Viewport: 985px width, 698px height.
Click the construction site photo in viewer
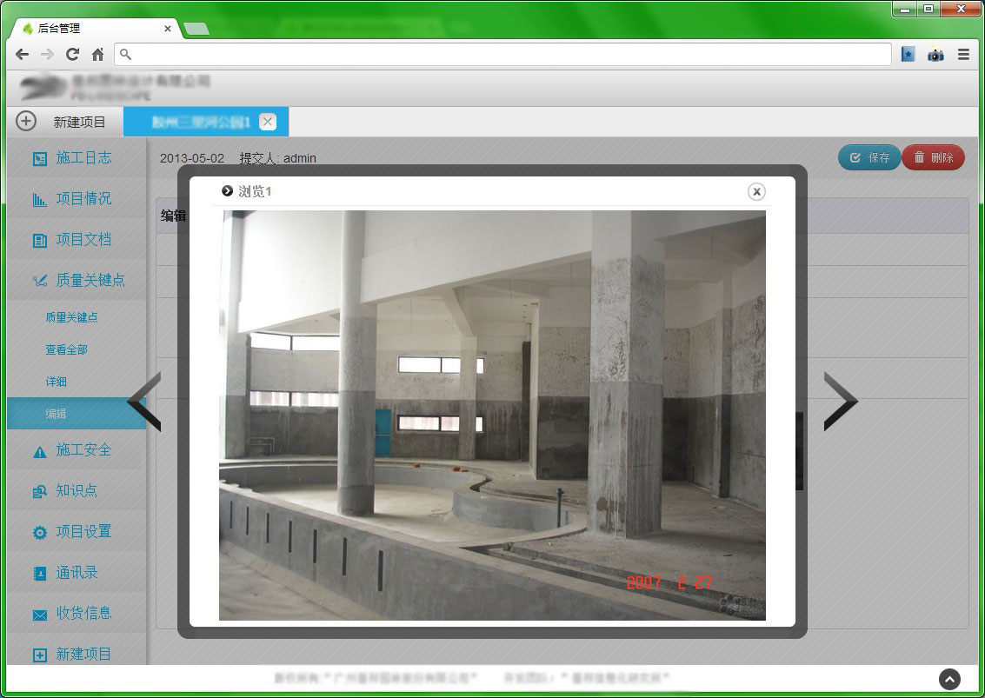(x=492, y=415)
